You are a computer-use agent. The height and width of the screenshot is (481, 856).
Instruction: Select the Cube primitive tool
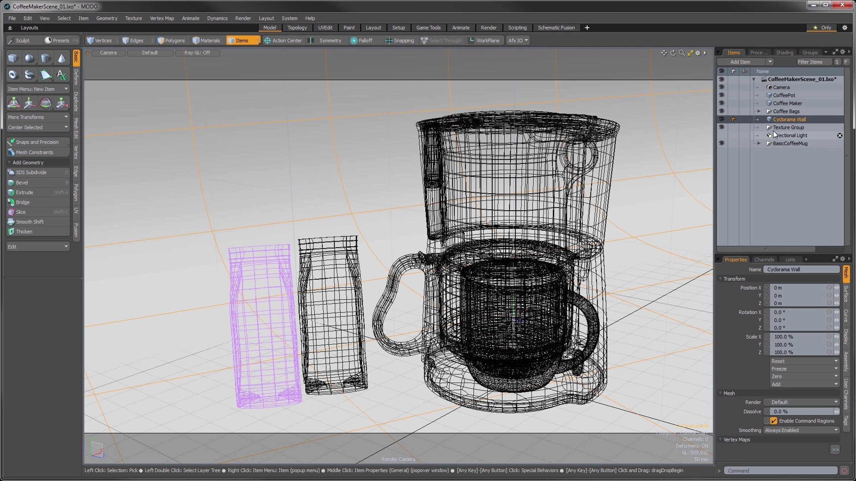tap(13, 58)
